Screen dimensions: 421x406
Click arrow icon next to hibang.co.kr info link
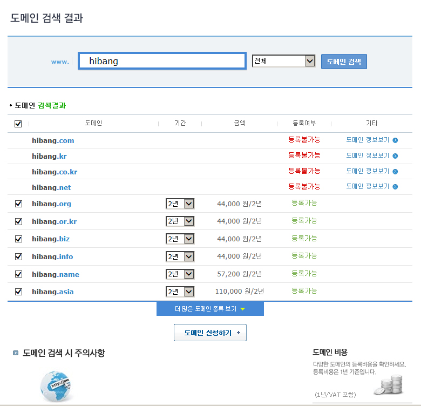395,171
